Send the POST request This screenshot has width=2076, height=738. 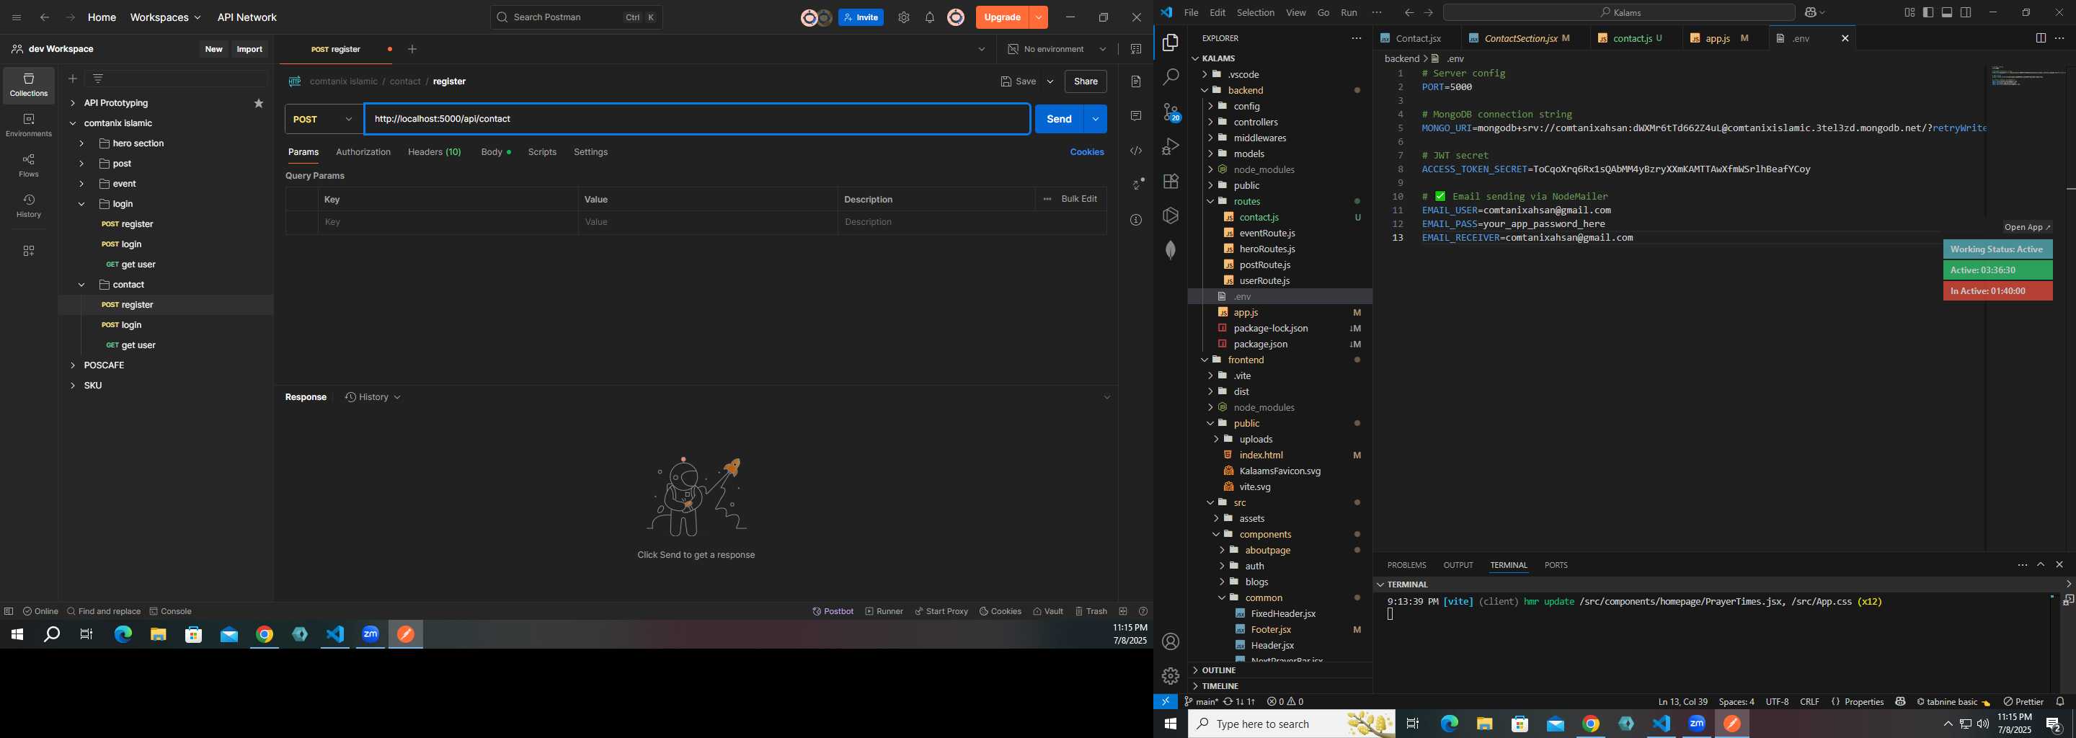[x=1059, y=119]
